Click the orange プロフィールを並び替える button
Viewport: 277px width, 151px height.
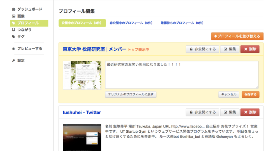237,36
